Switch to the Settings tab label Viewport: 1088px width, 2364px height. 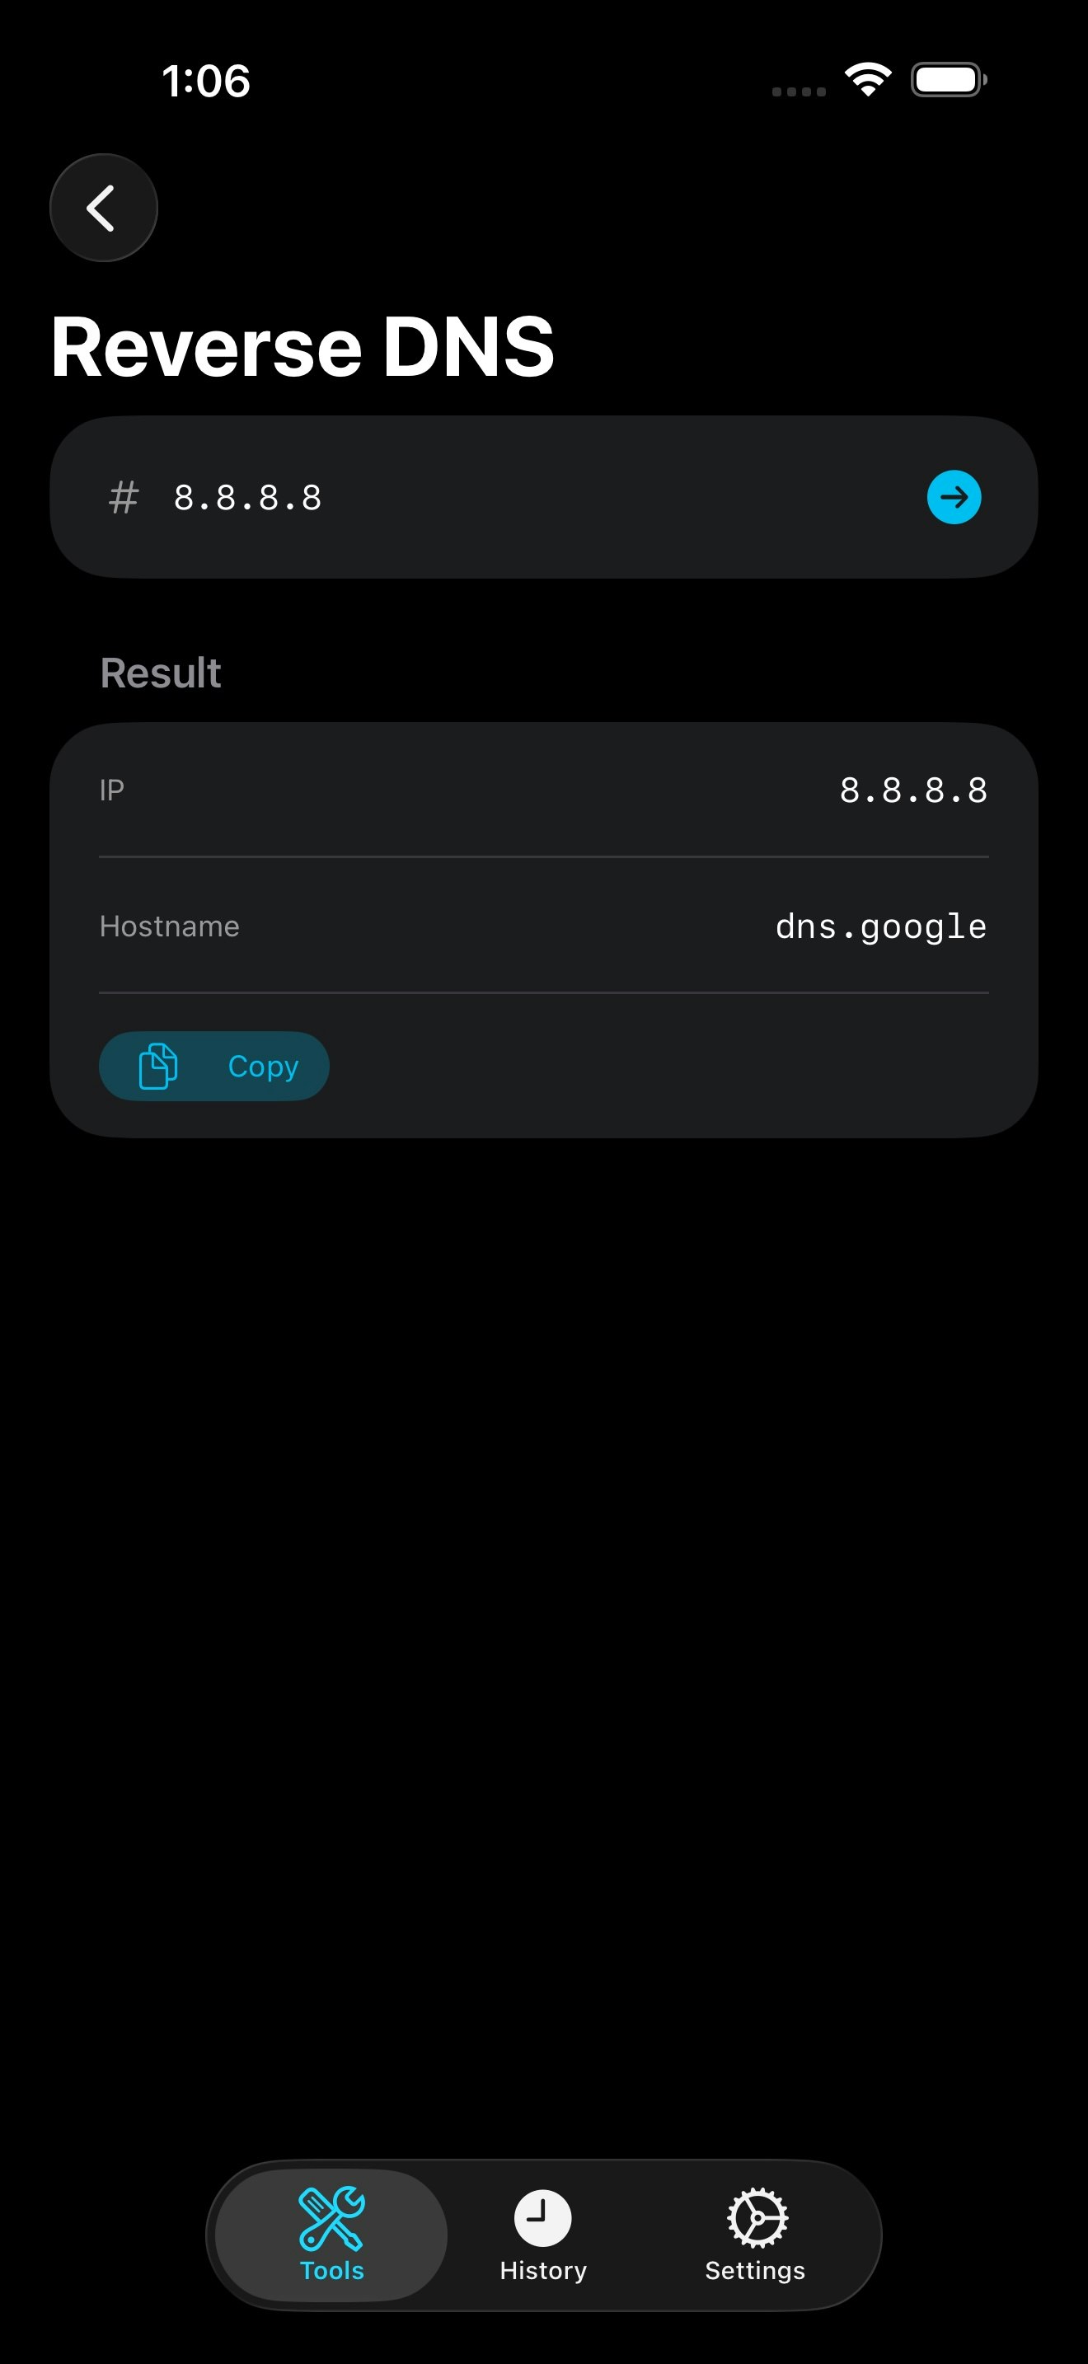[755, 2270]
